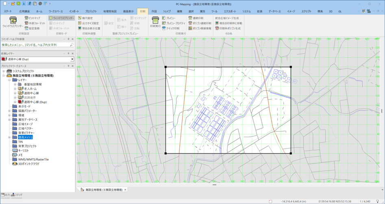Click 印刷枠ポリゴン生成 icon

click(230, 29)
